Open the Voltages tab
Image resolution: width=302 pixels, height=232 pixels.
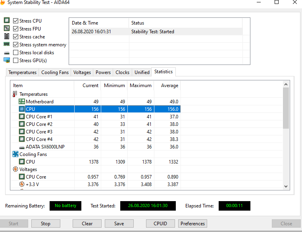[82, 72]
